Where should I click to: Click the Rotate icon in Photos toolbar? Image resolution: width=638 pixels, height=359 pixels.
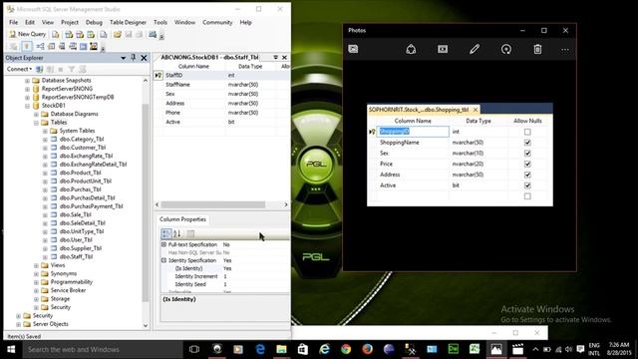click(506, 49)
